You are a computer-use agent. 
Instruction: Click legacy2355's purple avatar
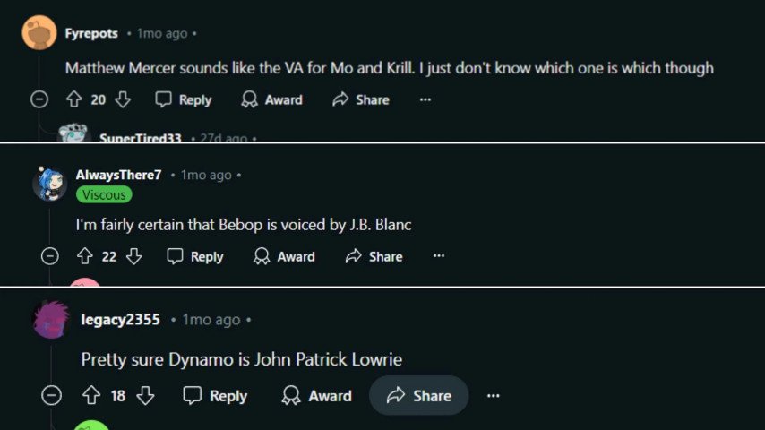(x=51, y=320)
